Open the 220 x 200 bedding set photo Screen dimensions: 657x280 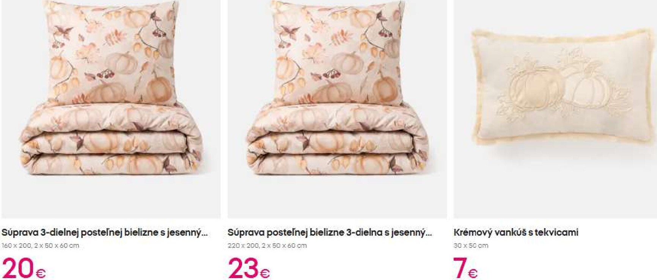click(337, 109)
